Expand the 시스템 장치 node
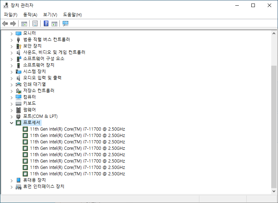278x203 pixels. tap(11, 72)
